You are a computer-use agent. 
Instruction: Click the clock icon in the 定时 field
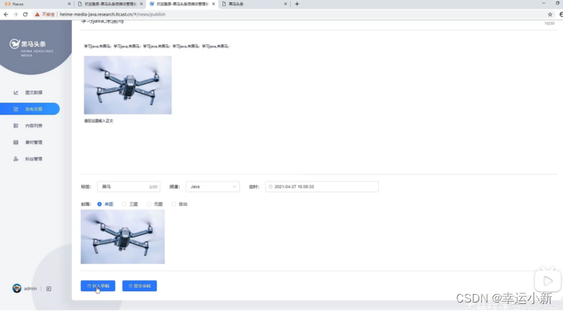coord(271,186)
